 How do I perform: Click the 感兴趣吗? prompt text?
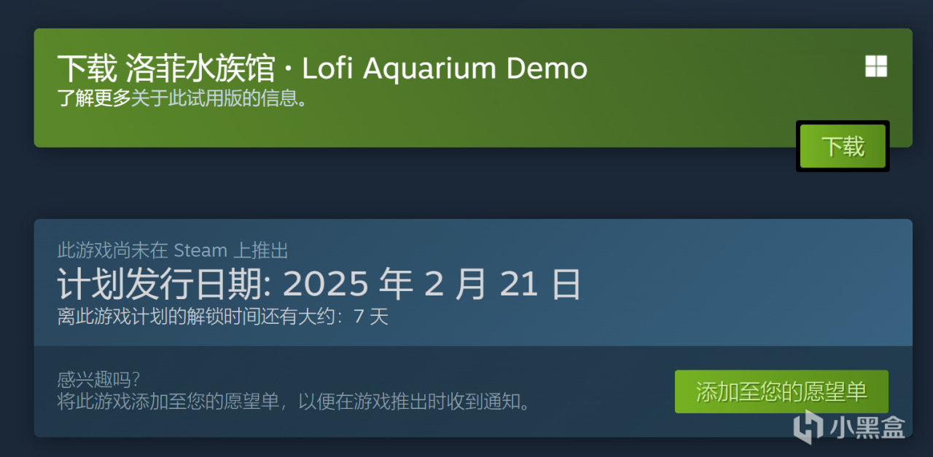point(98,379)
